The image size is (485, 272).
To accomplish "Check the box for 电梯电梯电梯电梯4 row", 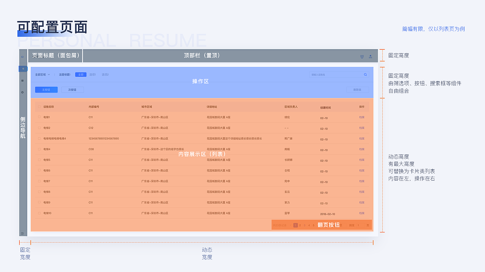I will pyautogui.click(x=39, y=138).
